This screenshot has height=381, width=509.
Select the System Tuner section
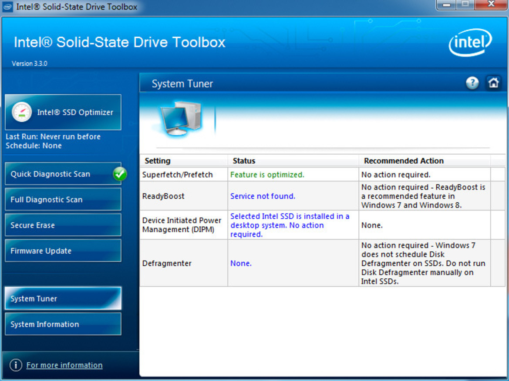point(63,298)
